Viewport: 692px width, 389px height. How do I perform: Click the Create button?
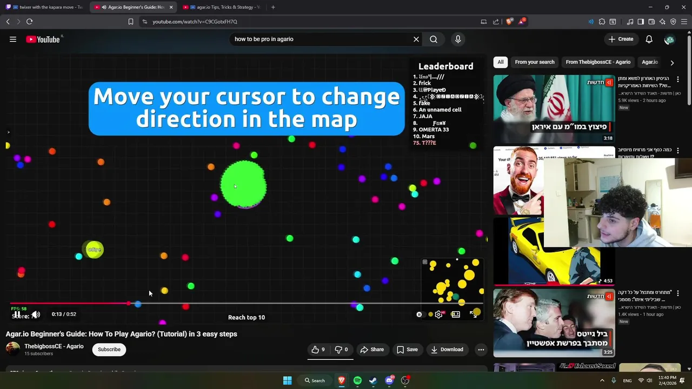(x=620, y=39)
